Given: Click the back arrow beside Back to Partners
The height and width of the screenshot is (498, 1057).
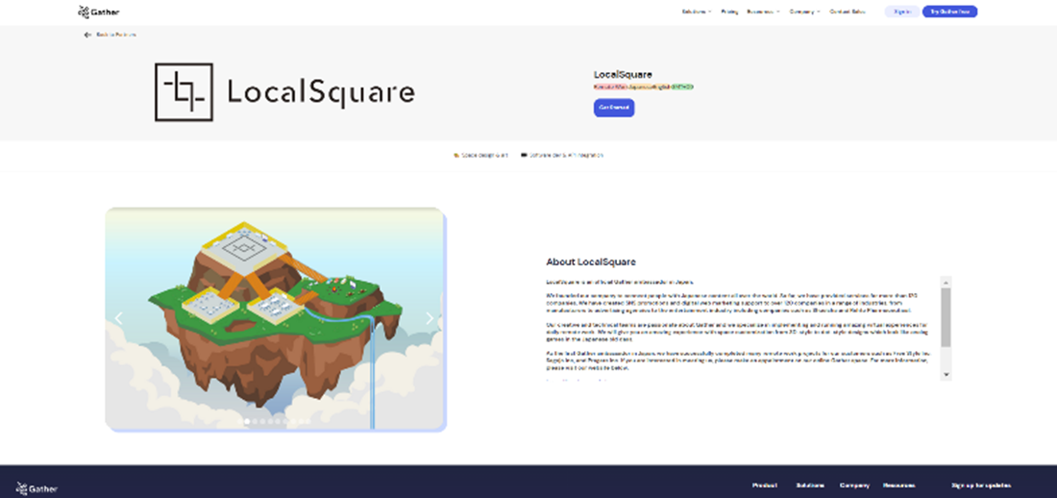Looking at the screenshot, I should [x=86, y=35].
